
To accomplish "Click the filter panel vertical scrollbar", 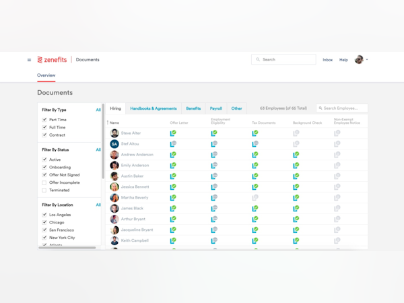I will click(x=103, y=141).
